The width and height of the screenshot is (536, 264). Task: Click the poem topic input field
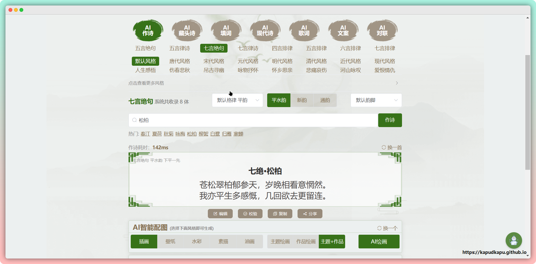point(253,120)
